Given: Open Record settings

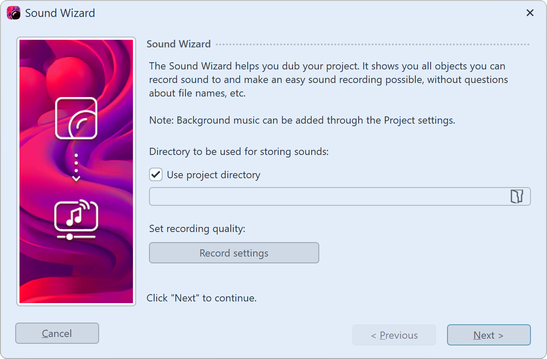Looking at the screenshot, I should [x=234, y=253].
